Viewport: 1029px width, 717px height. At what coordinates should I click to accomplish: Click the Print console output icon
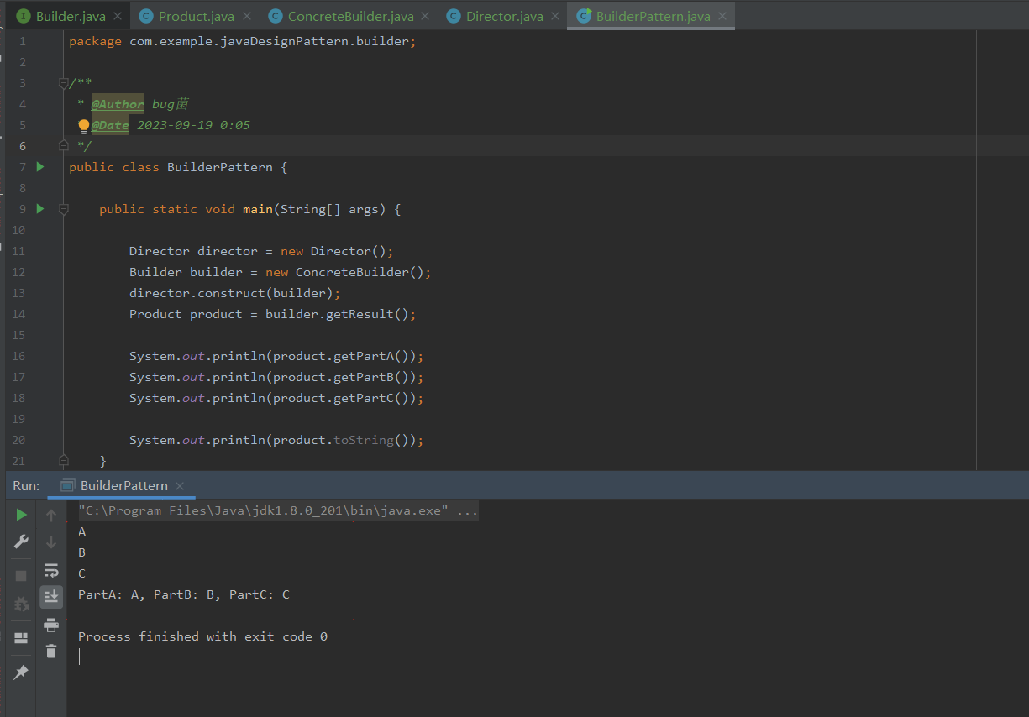coord(51,625)
